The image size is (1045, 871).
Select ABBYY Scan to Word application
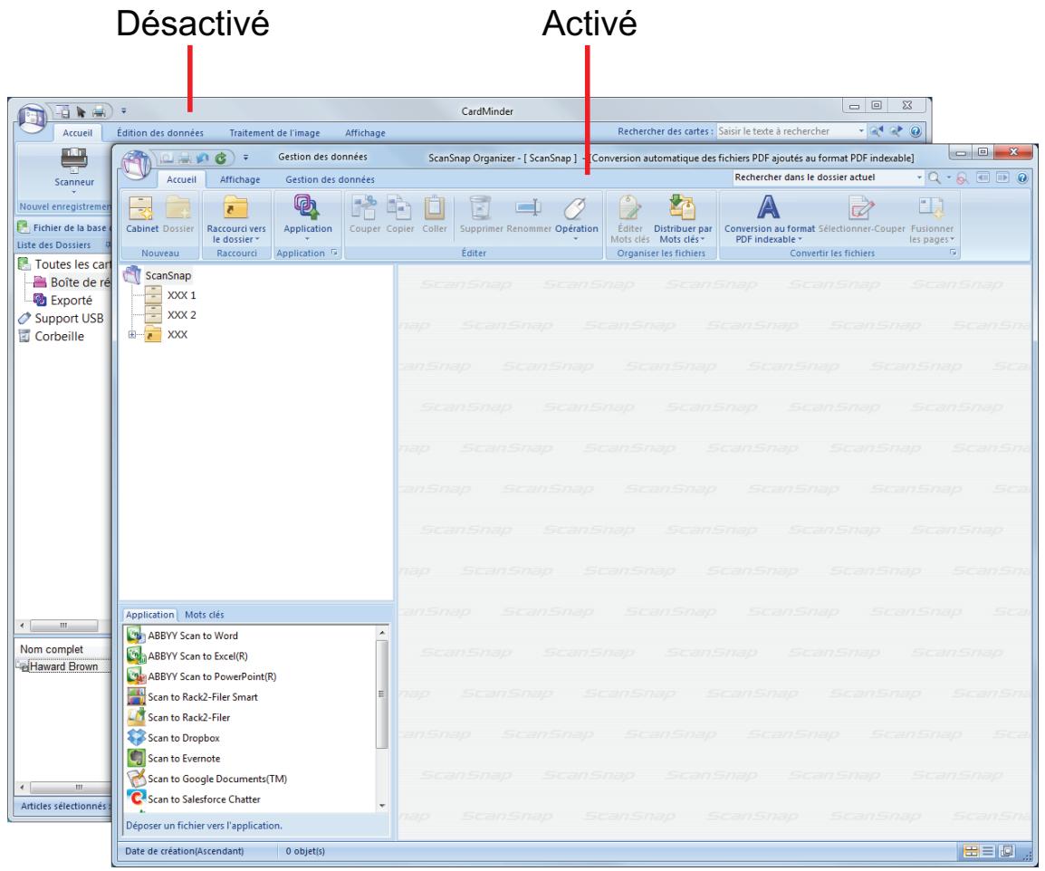click(182, 636)
